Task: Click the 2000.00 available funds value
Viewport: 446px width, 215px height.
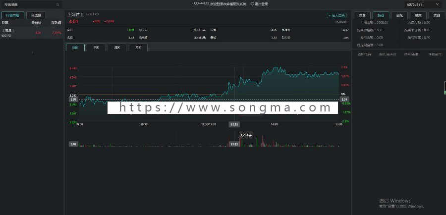Action: pyautogui.click(x=382, y=22)
